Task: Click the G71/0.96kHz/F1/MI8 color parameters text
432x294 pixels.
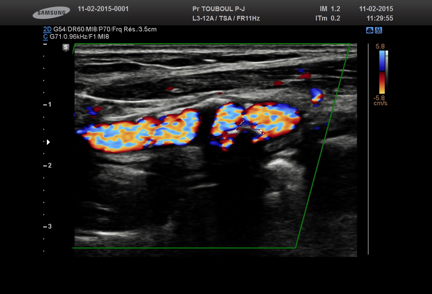Action: click(x=79, y=37)
